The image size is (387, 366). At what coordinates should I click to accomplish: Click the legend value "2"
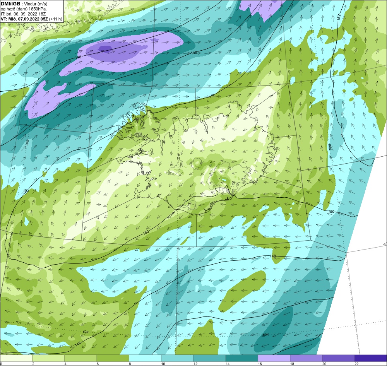click(33, 364)
